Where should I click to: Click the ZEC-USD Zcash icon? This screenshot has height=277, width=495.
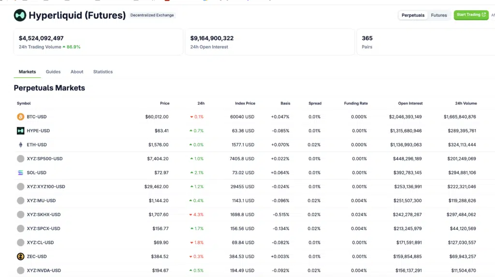pyautogui.click(x=20, y=257)
